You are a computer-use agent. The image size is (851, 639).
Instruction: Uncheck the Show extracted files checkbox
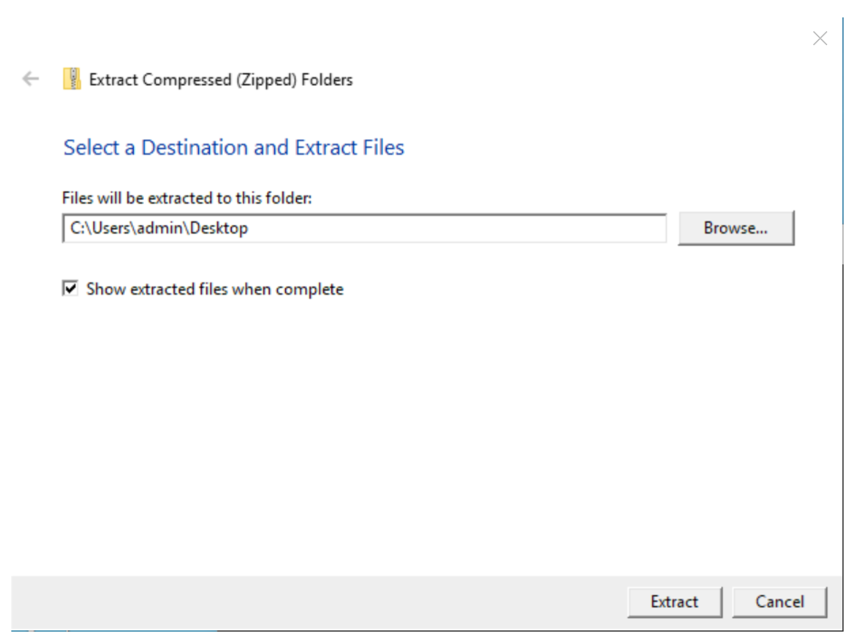tap(70, 288)
